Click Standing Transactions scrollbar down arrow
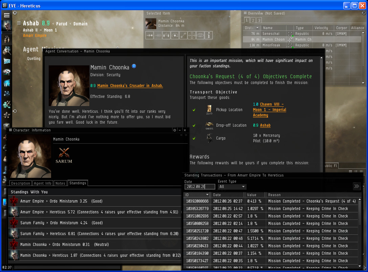This screenshot has height=272, width=368. [360, 266]
